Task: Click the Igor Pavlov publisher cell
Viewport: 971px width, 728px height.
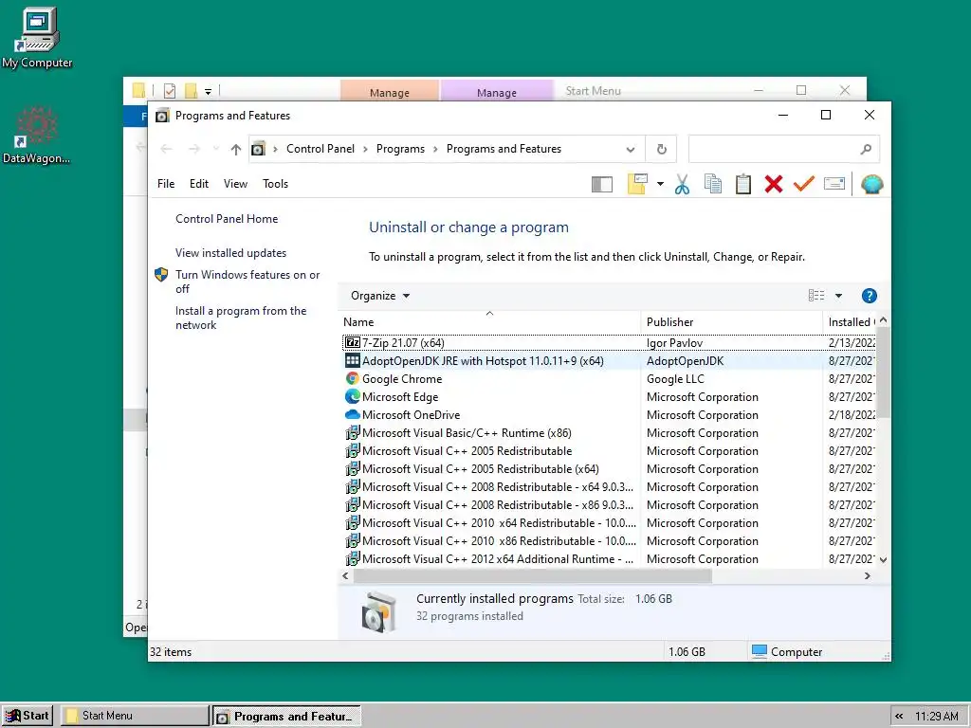Action: (x=674, y=342)
